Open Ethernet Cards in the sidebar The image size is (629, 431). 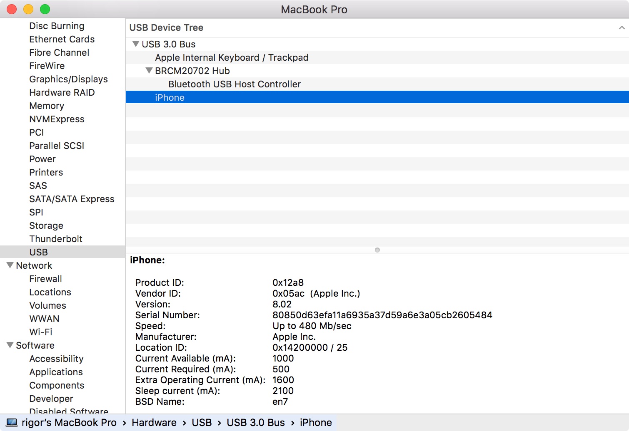pos(62,39)
